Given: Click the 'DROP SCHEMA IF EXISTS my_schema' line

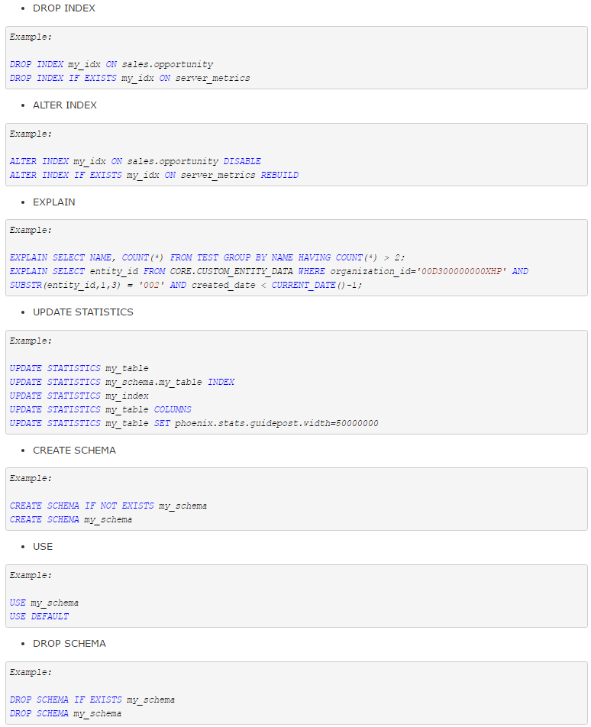Looking at the screenshot, I should [x=92, y=700].
